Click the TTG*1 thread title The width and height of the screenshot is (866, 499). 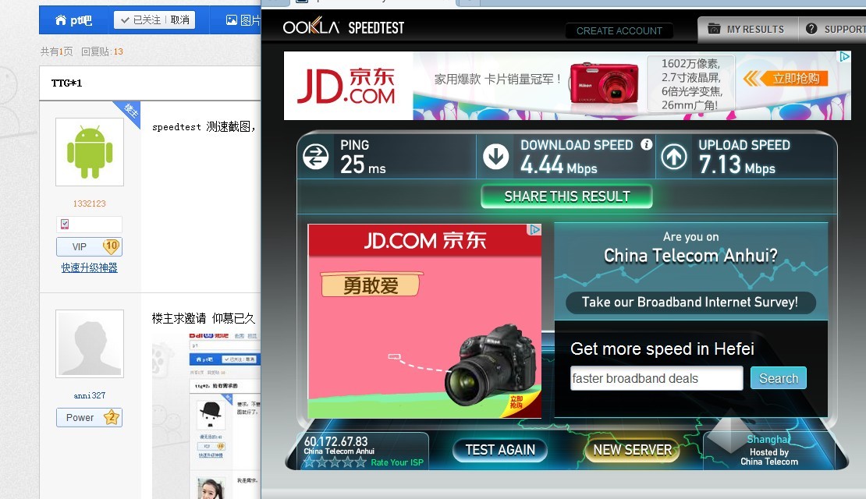(66, 83)
